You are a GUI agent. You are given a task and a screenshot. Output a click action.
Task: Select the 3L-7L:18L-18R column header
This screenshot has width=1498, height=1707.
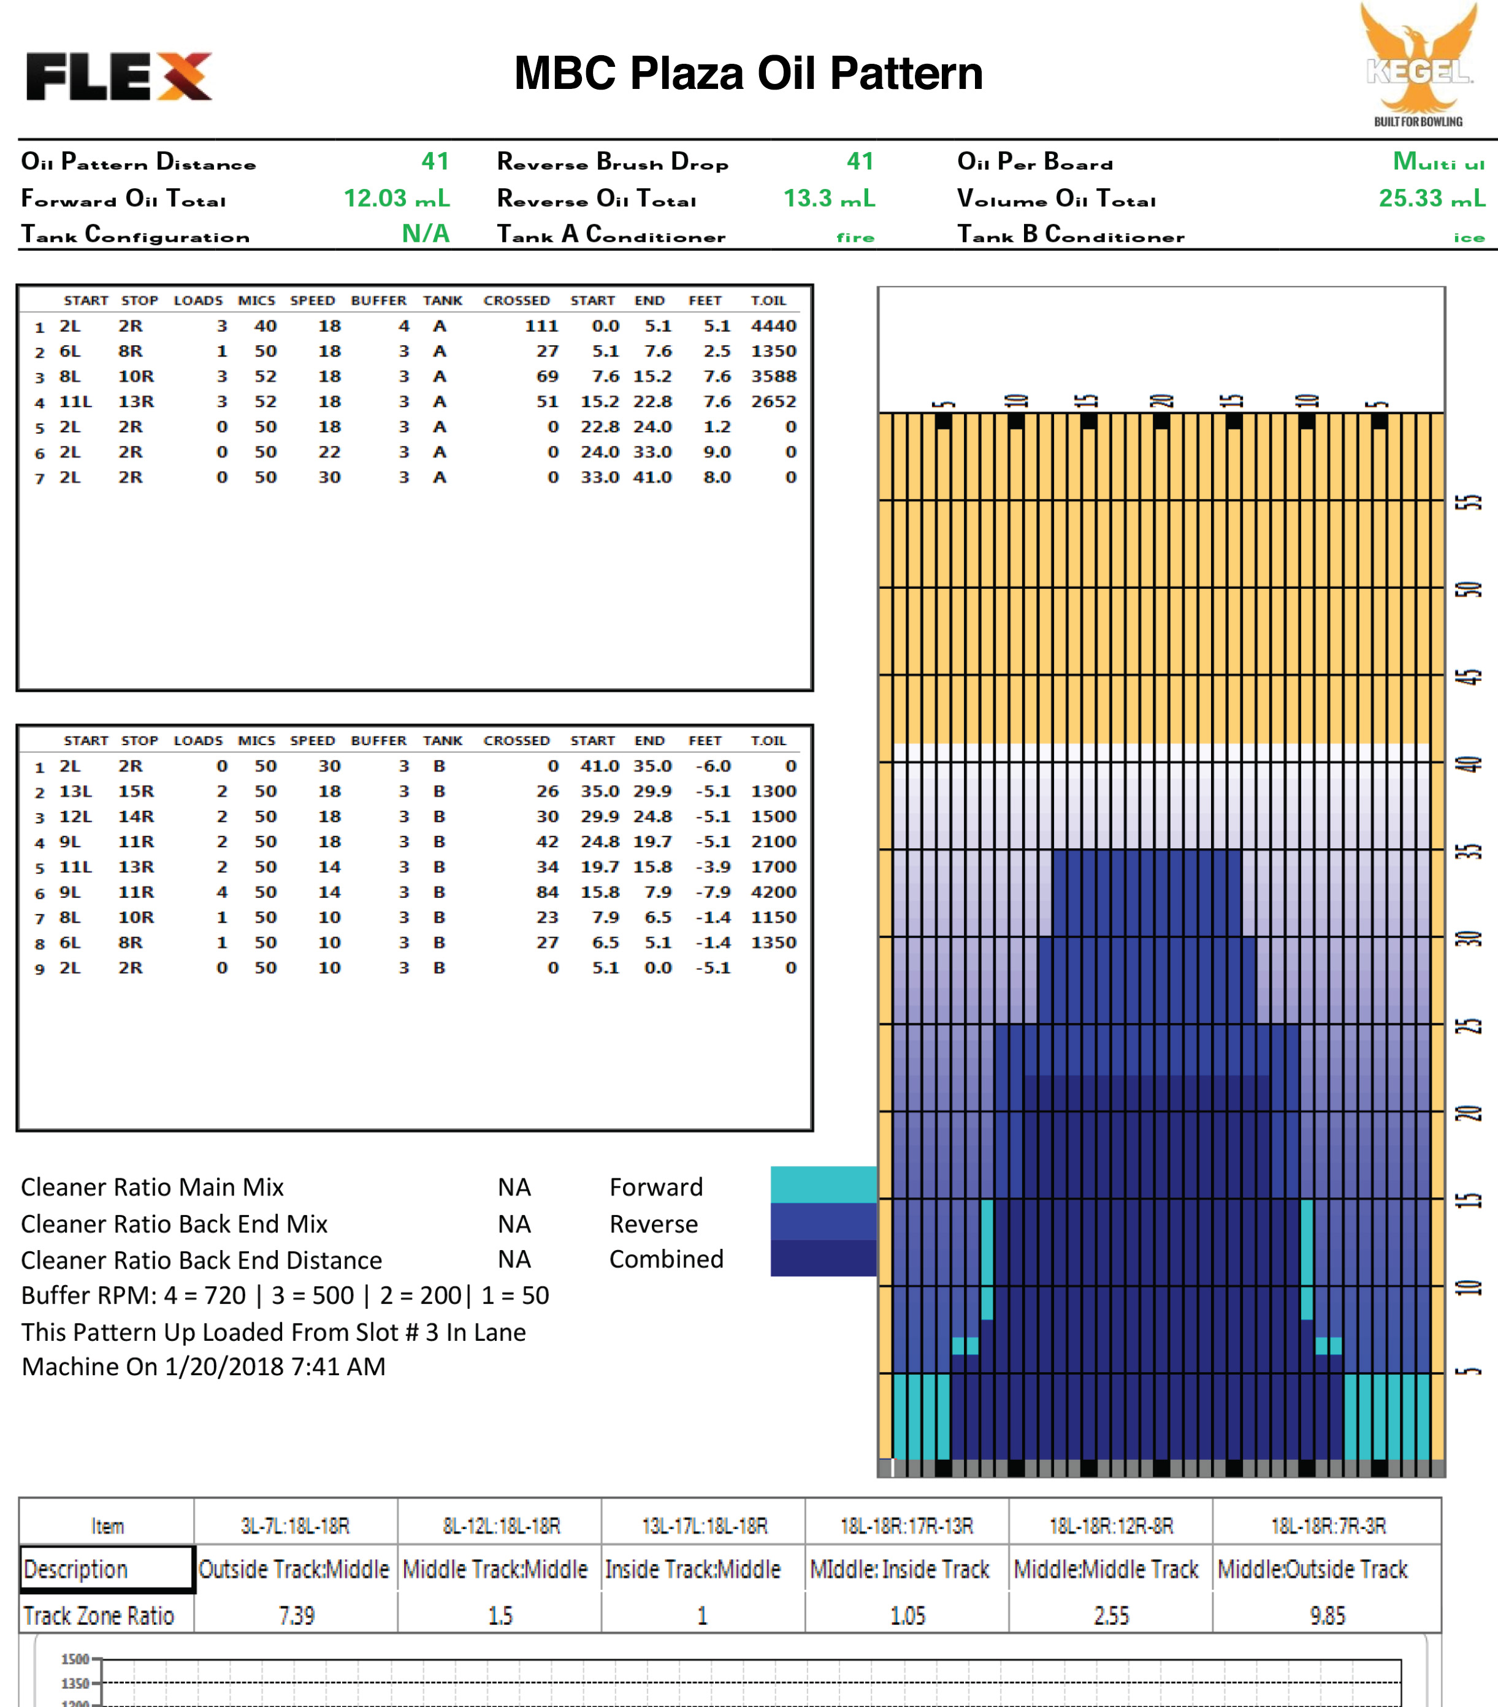click(295, 1526)
